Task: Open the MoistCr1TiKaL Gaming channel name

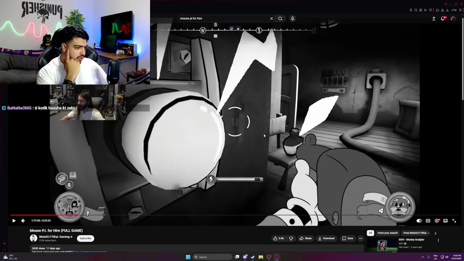Action: [x=54, y=237]
